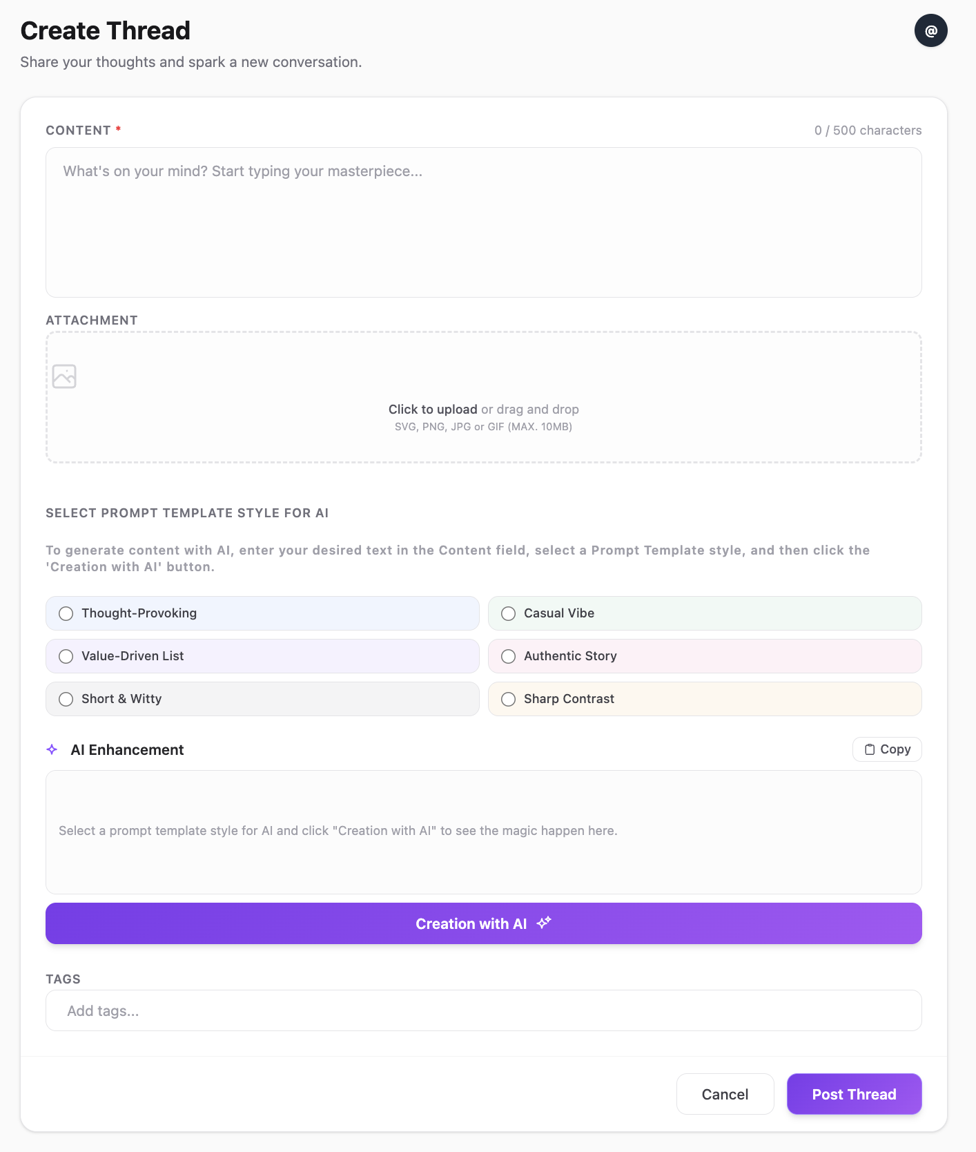Select the Thought-Provoking template style

click(x=66, y=613)
